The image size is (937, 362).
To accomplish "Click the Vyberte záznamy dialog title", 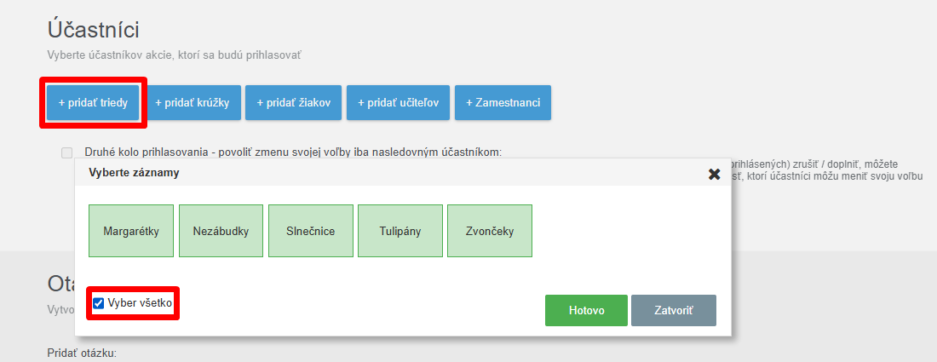I will (134, 173).
